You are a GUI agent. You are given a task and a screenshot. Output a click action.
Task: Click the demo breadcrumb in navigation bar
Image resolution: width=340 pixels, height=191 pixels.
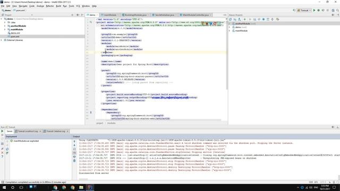click(6, 11)
